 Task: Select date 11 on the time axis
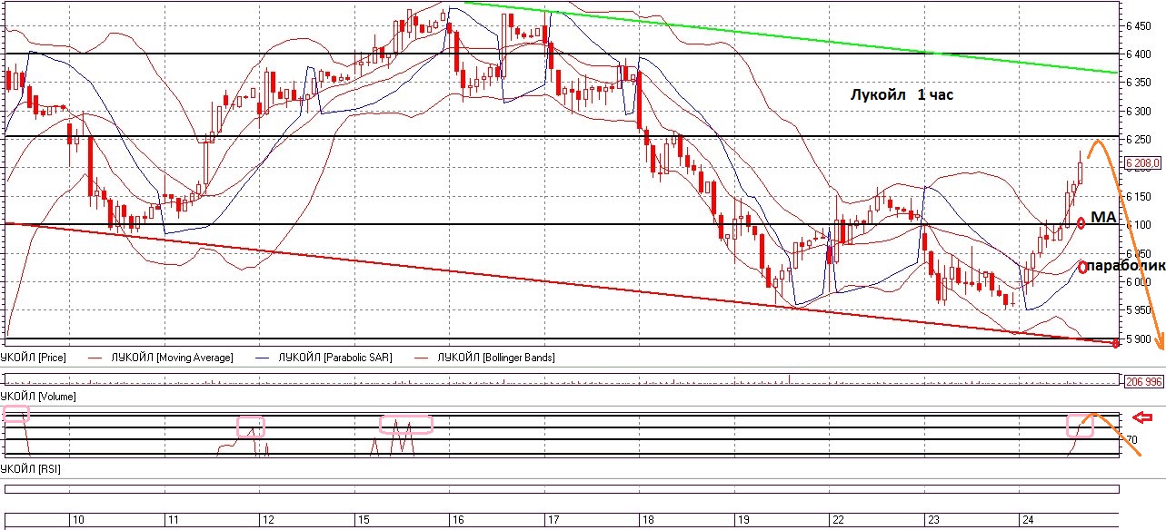(x=173, y=521)
